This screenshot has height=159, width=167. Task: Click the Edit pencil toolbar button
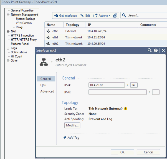[x=85, y=16]
